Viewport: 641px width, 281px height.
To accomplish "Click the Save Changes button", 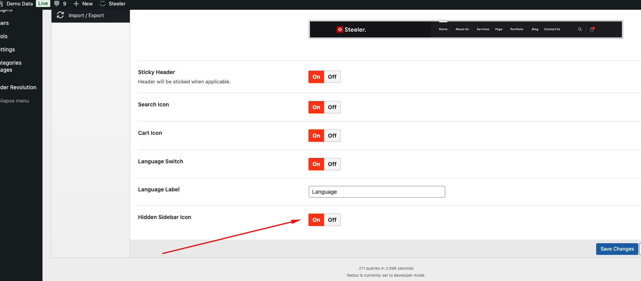I will [617, 249].
